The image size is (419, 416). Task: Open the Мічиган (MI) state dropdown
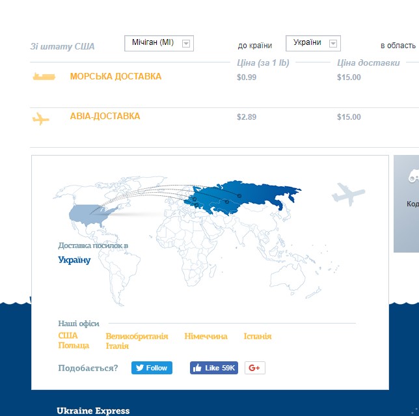159,44
